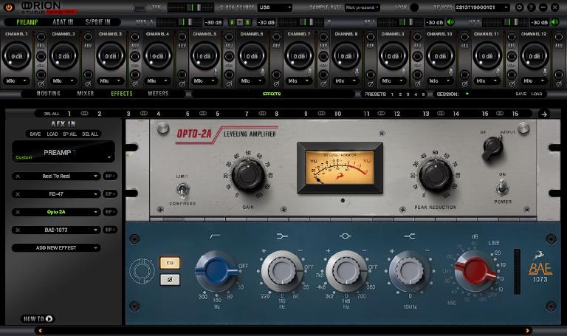Click BP ALL in the AFX IN panel
567x336 pixels.
point(70,134)
